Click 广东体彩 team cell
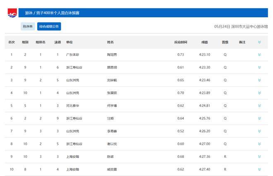 pos(72,55)
